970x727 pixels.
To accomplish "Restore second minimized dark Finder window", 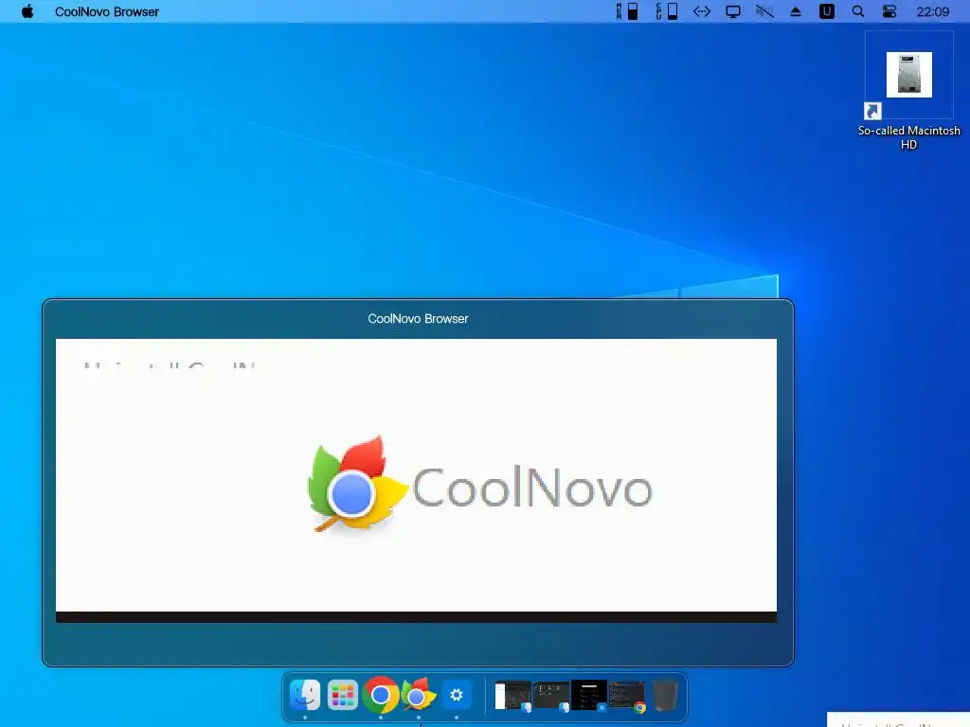I will 551,696.
